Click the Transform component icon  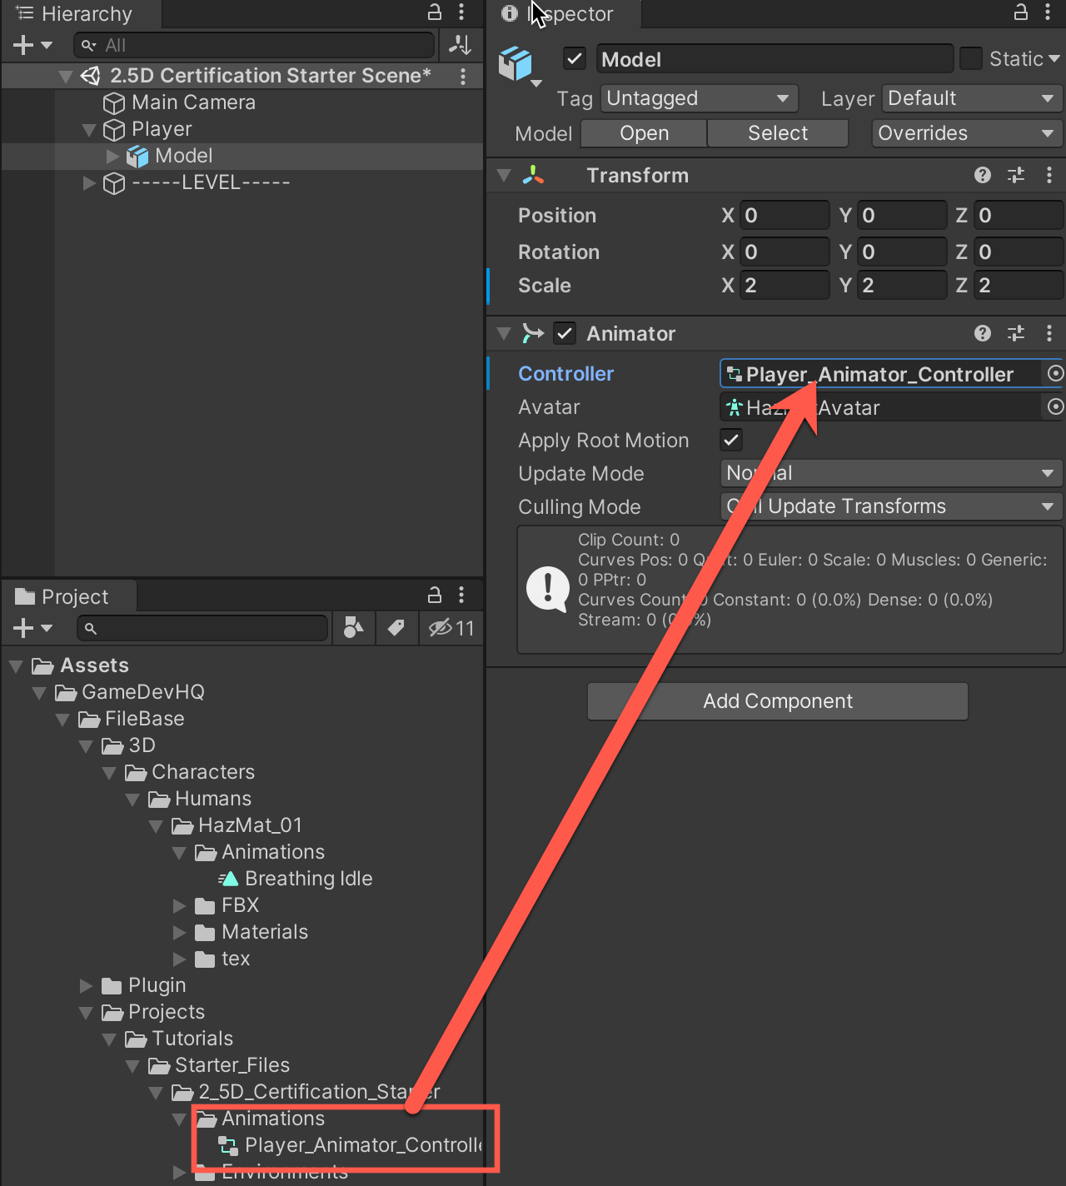533,175
